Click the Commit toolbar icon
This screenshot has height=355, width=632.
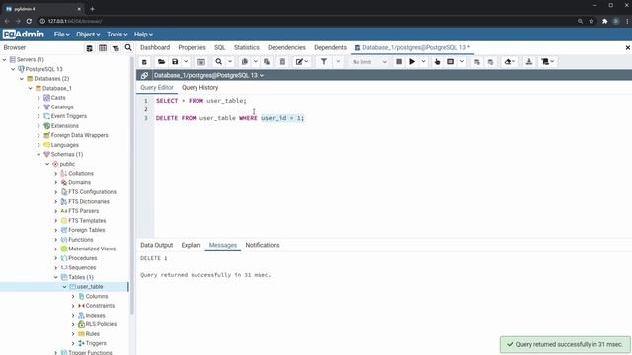(x=477, y=62)
